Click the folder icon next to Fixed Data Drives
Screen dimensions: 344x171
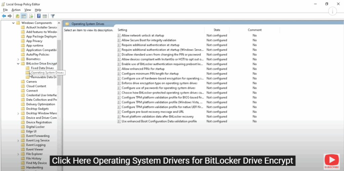28,68
